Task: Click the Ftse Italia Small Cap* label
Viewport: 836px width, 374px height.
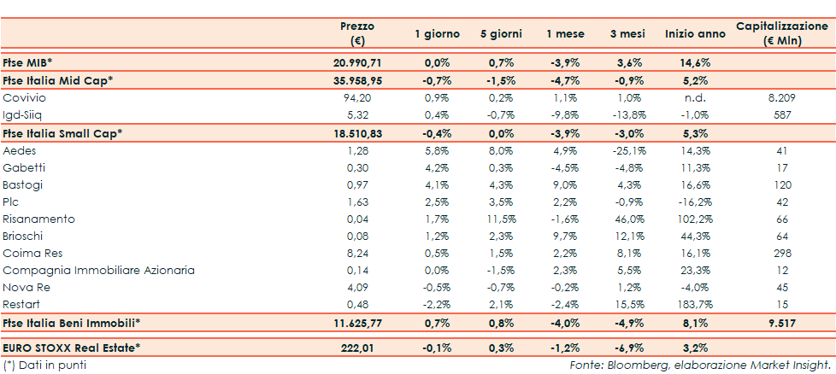Action: point(62,133)
